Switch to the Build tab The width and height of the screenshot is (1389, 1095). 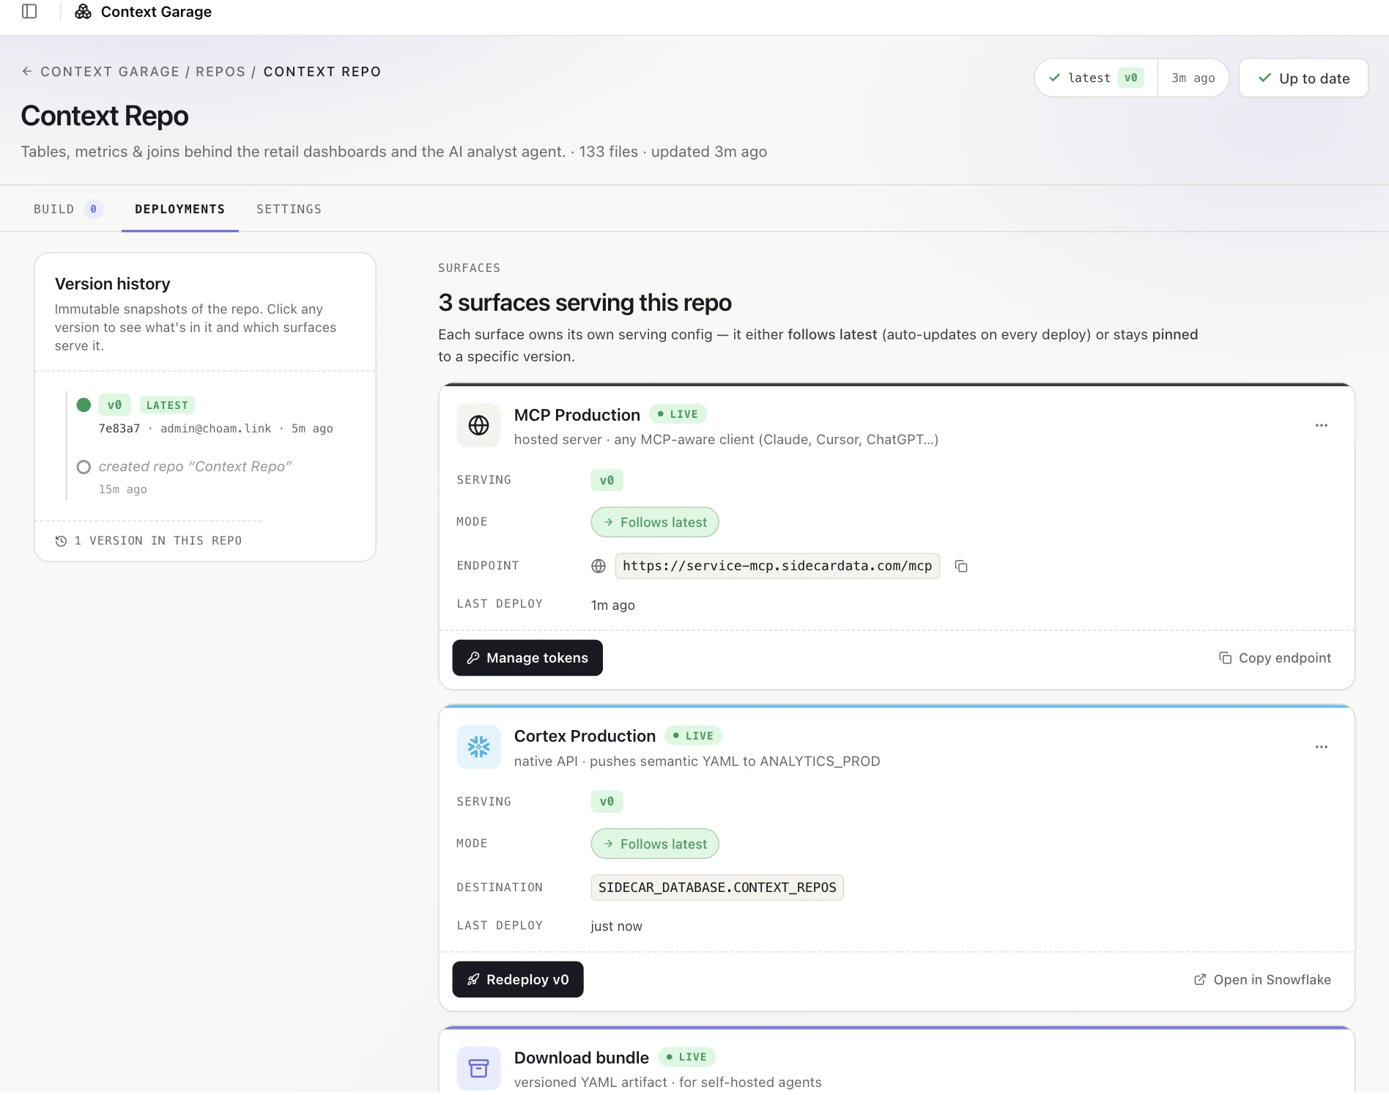coord(68,209)
